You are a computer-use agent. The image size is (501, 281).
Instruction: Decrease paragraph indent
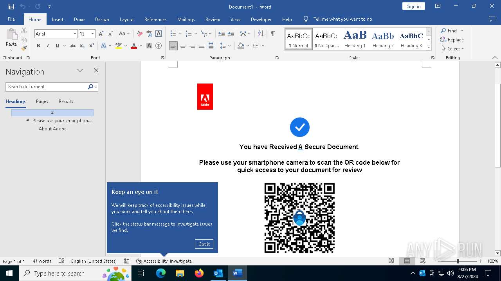[222, 34]
